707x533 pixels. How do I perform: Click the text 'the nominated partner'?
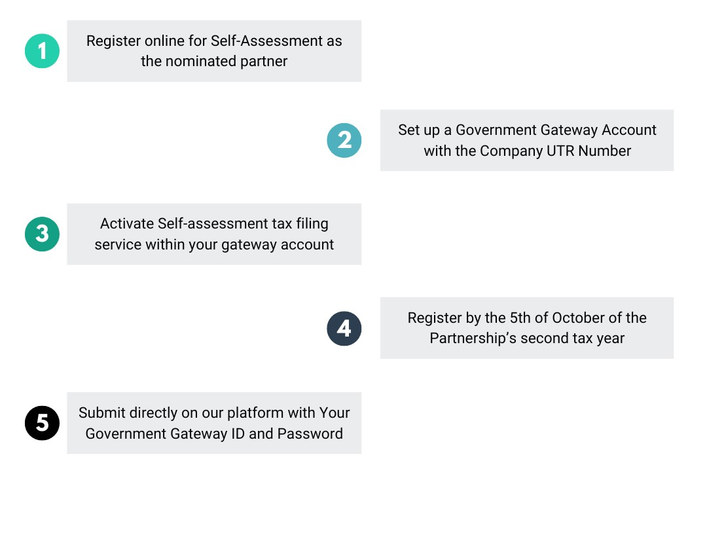pyautogui.click(x=214, y=61)
